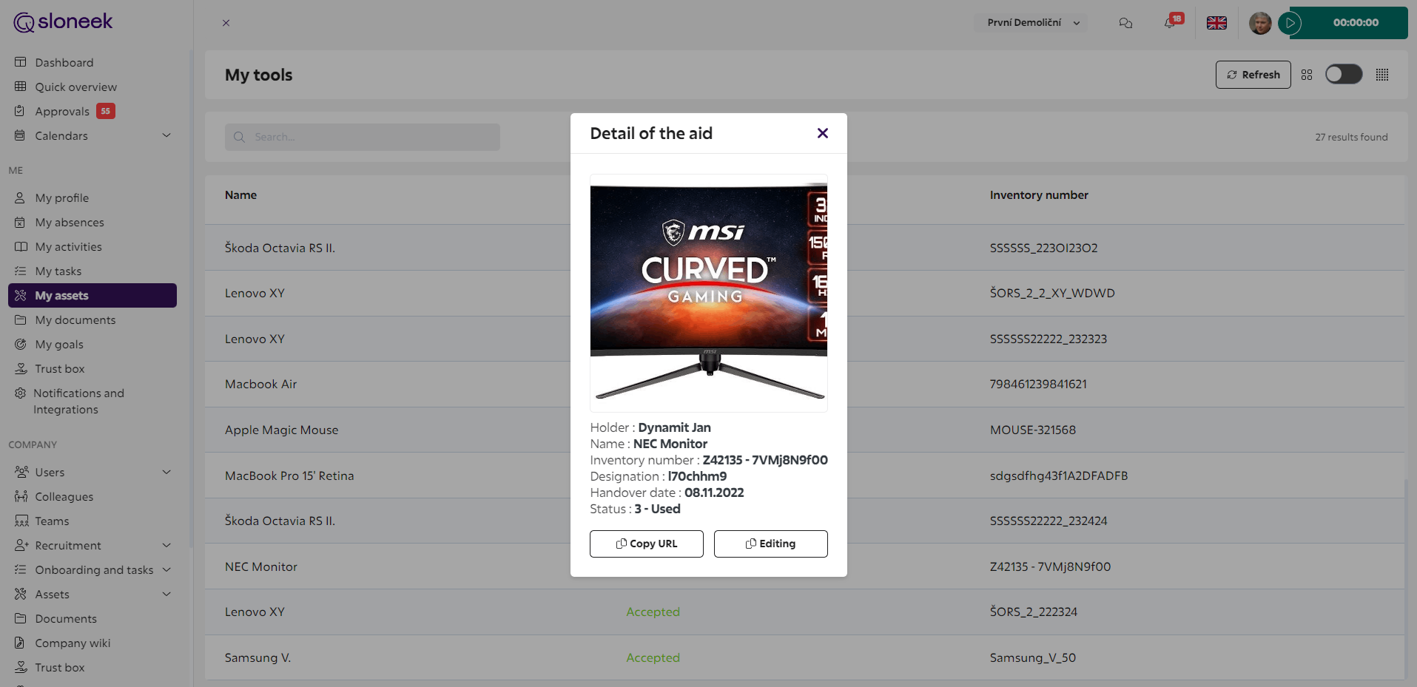This screenshot has height=687, width=1417.
Task: Click the Name column header
Action: 241,195
